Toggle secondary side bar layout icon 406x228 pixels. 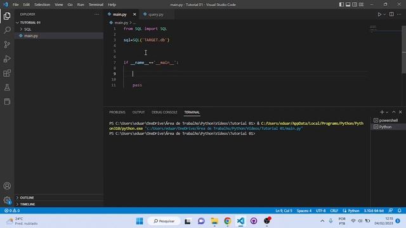pos(355,4)
